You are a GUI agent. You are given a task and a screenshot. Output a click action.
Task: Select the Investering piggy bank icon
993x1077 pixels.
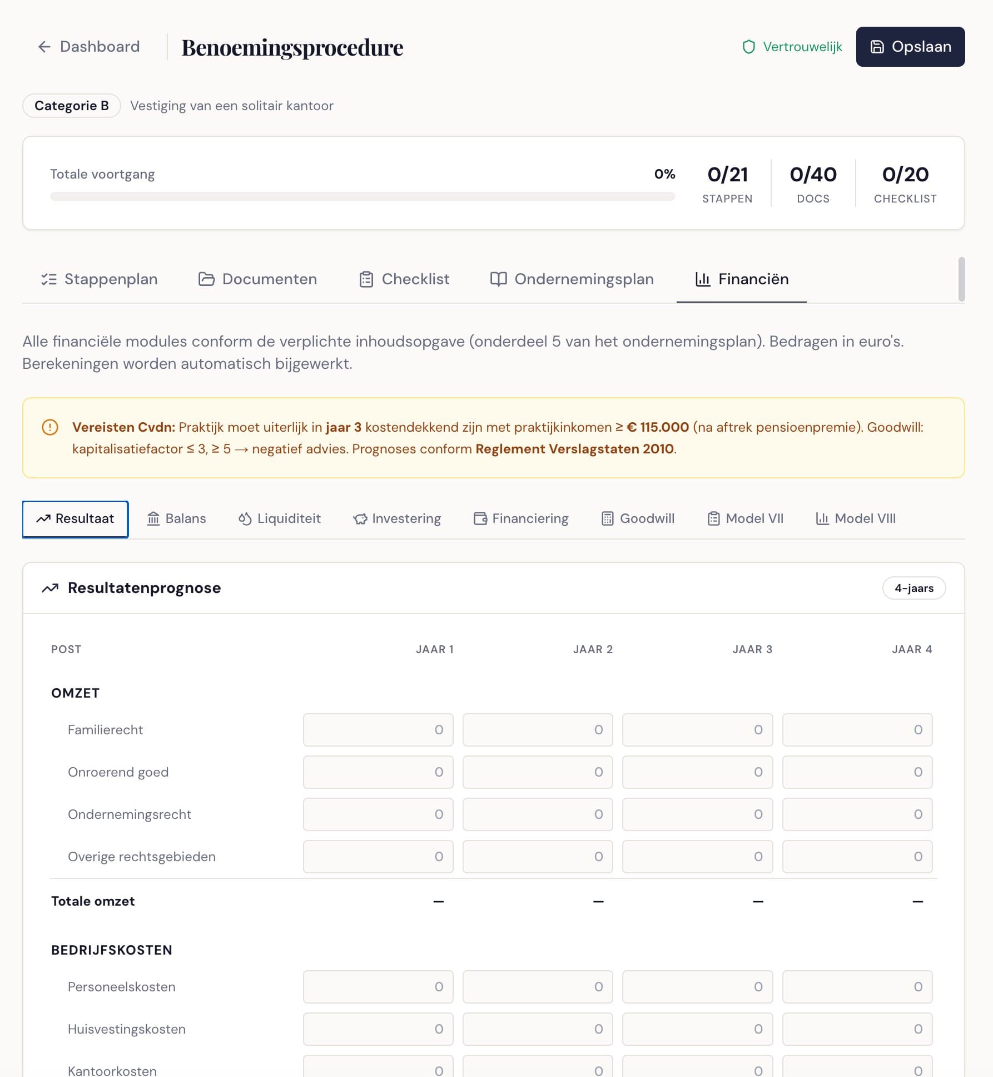(x=360, y=518)
